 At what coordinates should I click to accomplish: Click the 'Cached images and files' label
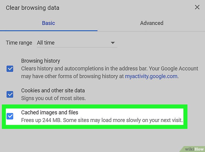click(50, 112)
